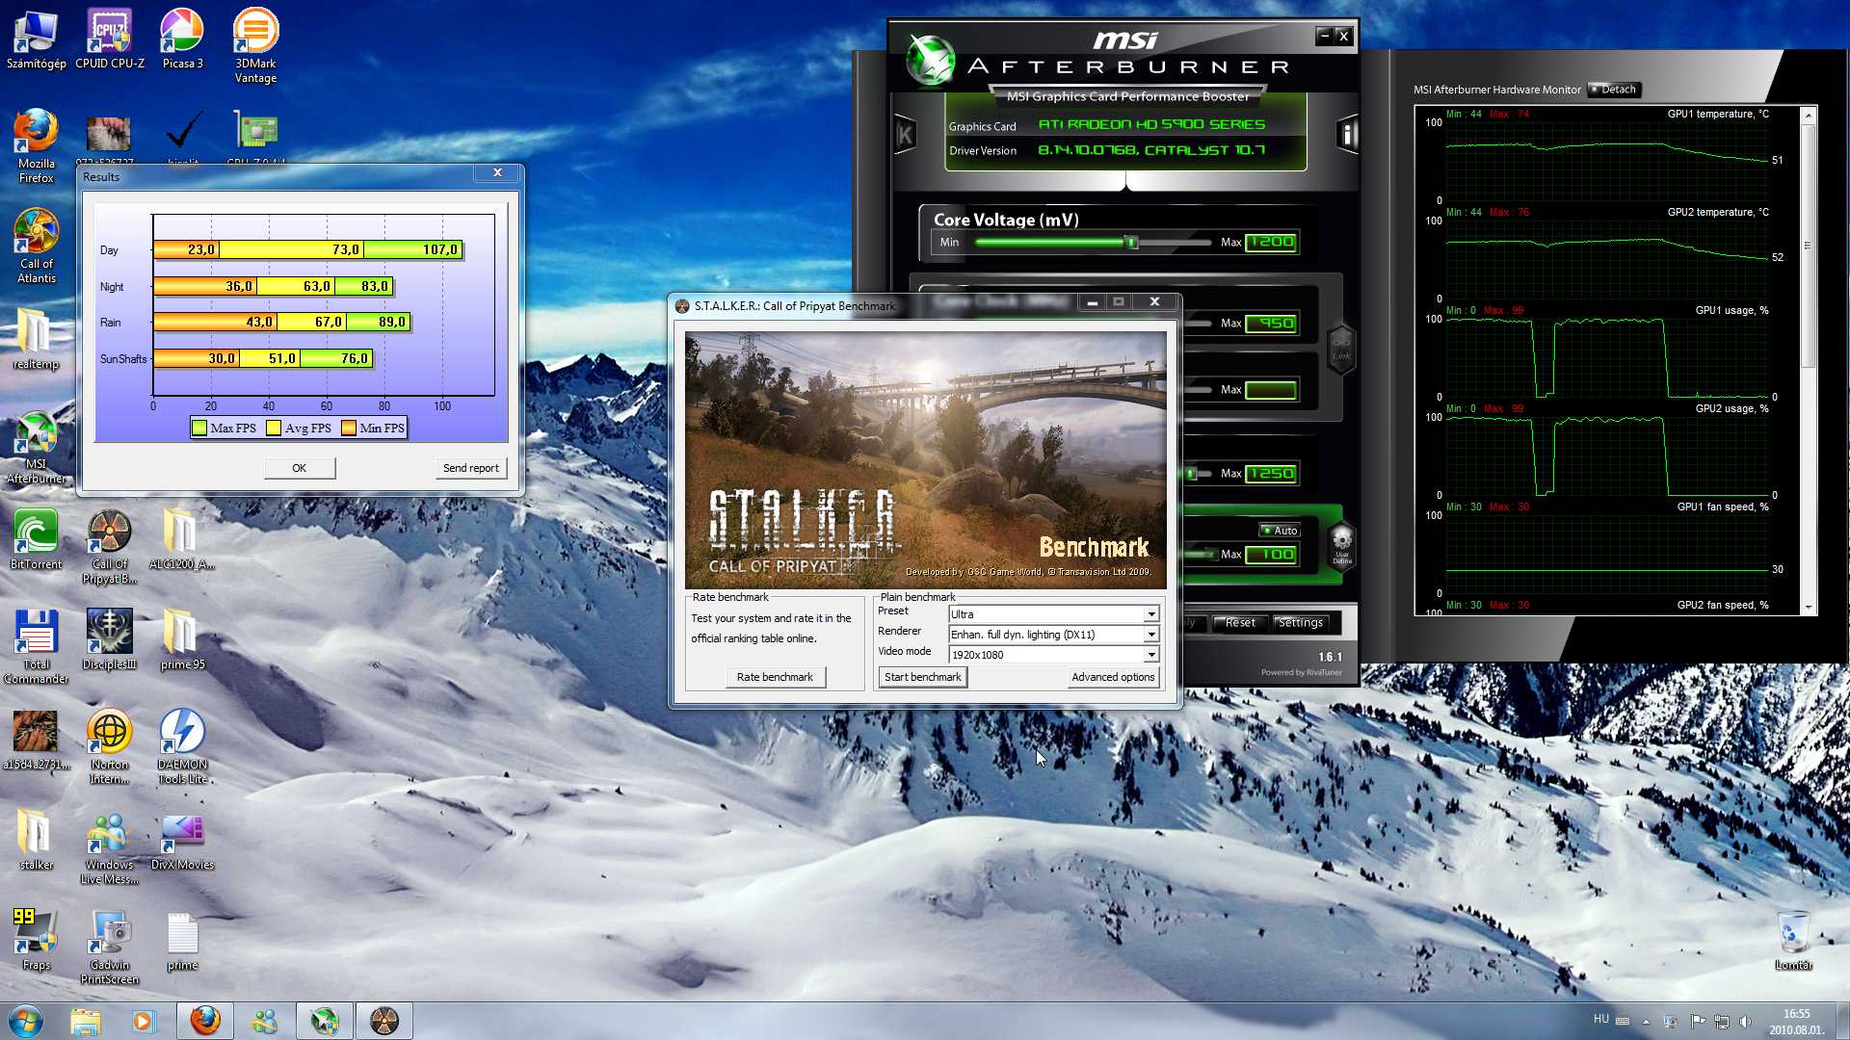The width and height of the screenshot is (1850, 1040).
Task: Open the Gadwin PrintScreen shortcut
Action: (110, 948)
